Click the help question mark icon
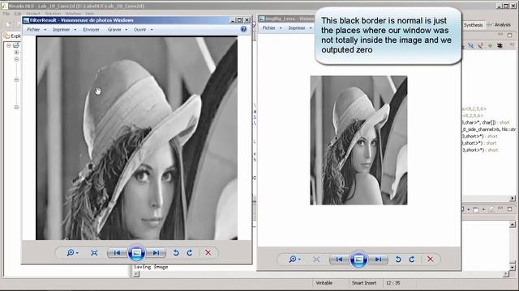This screenshot has width=519, height=291. tap(243, 29)
